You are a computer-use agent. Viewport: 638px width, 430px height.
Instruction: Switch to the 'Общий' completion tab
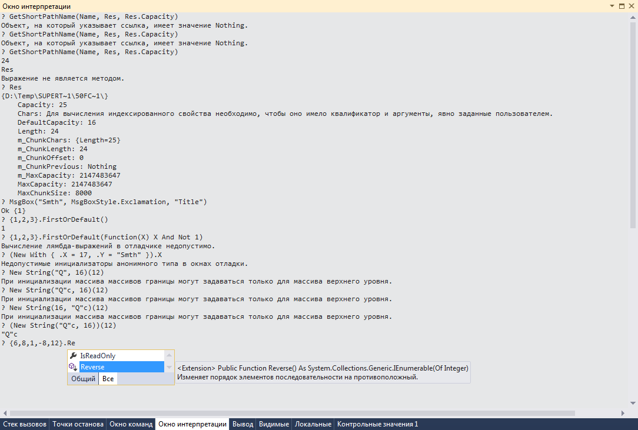pos(83,378)
